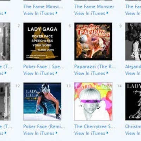The height and width of the screenshot is (141, 141).
Task: Open The Cherrytree Sessions album artwork
Action: pos(93,102)
